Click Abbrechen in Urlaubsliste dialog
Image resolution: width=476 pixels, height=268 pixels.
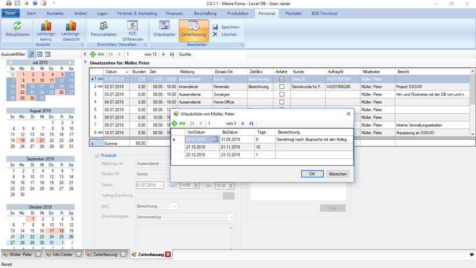pos(338,174)
